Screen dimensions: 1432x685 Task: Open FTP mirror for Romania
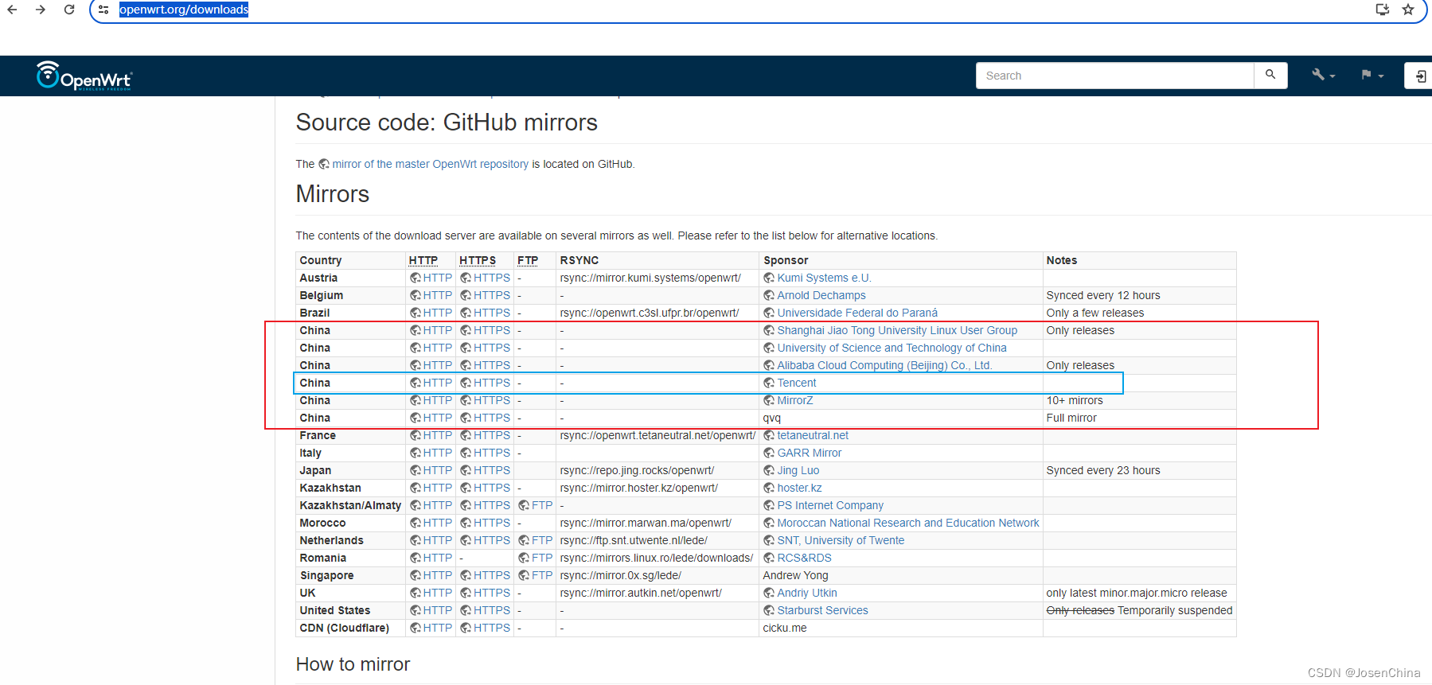541,558
